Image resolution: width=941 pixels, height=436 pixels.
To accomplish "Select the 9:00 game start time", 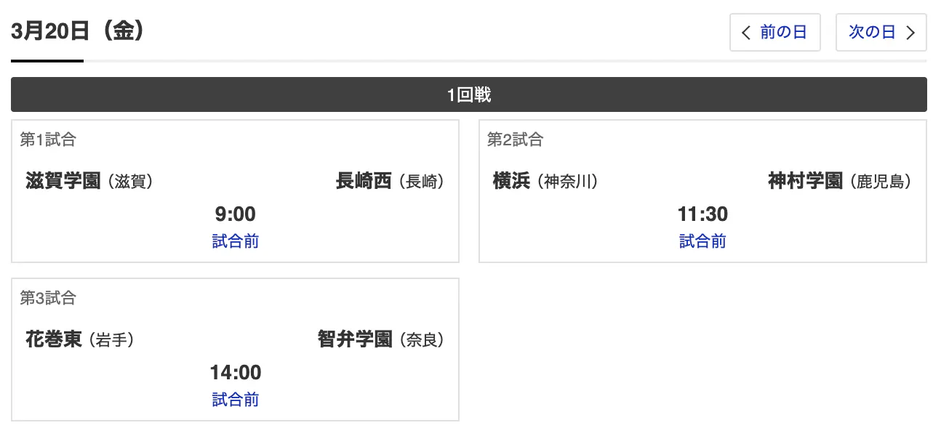I will [x=236, y=214].
